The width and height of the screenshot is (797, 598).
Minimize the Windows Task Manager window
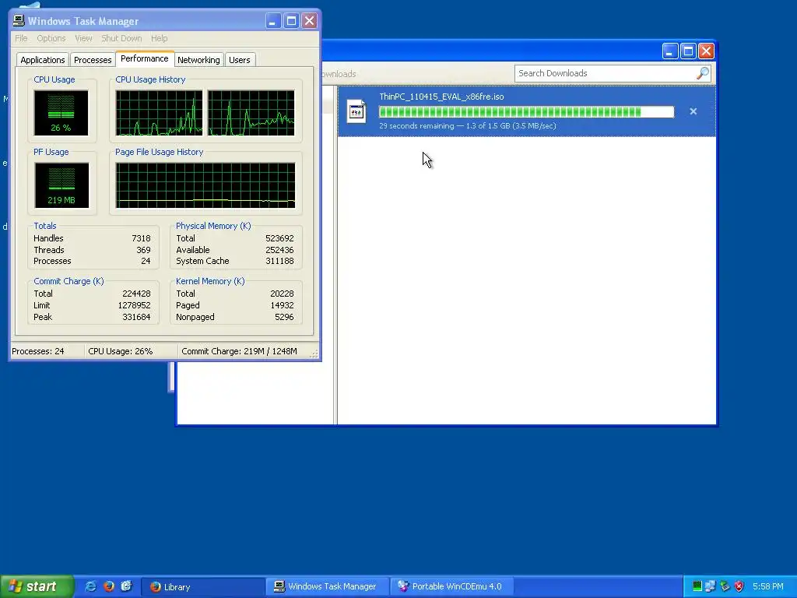point(273,21)
